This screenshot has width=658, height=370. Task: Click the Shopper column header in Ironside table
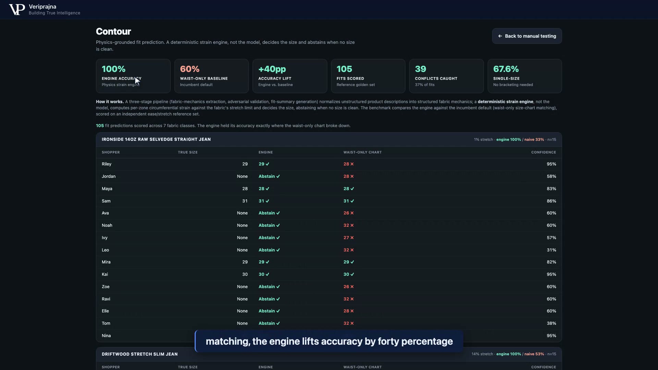(111, 152)
